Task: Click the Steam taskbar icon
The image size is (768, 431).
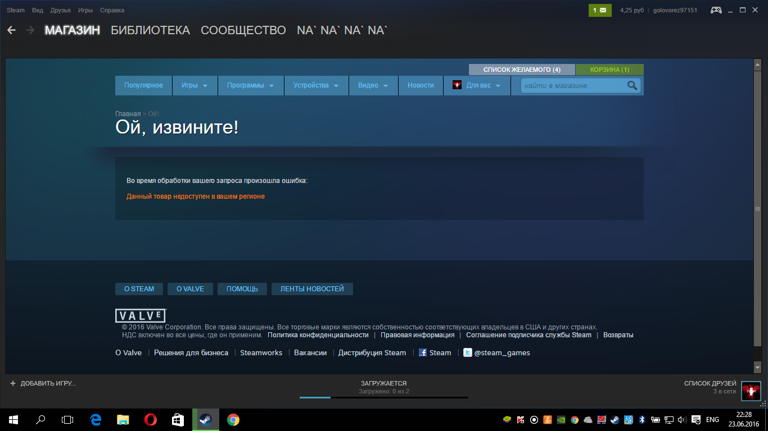Action: click(205, 419)
